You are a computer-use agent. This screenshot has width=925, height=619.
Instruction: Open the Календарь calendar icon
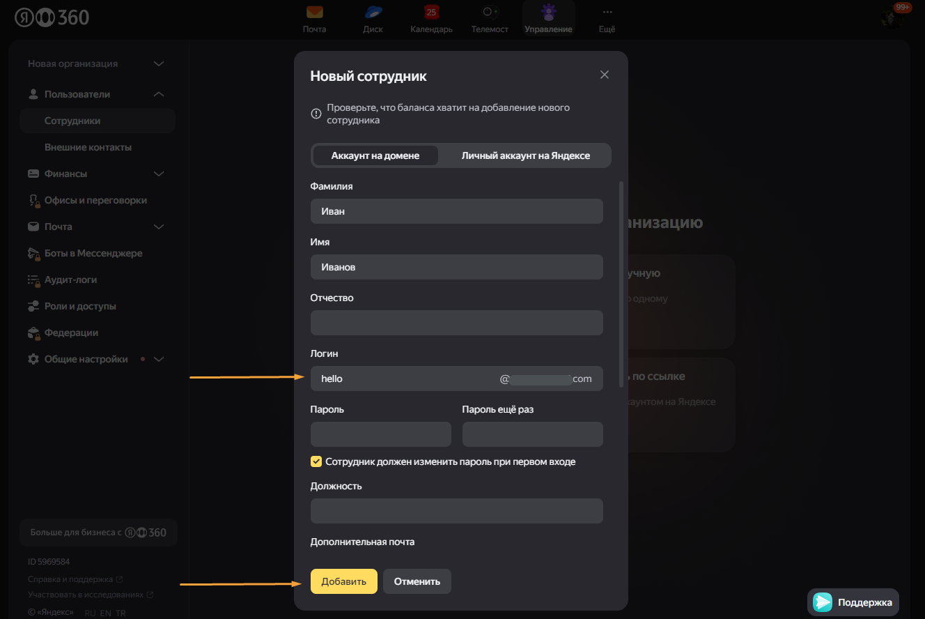point(431,13)
